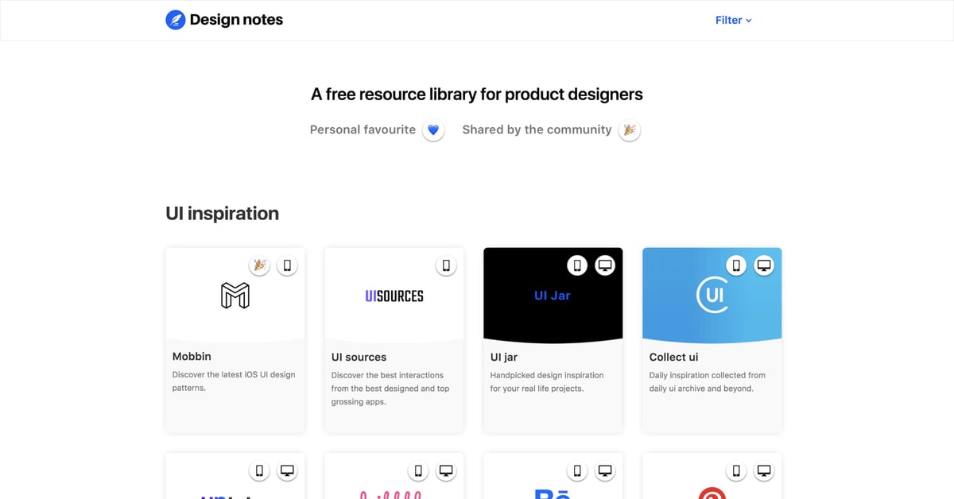Open the blue Collect UI thumbnail

pos(712,294)
